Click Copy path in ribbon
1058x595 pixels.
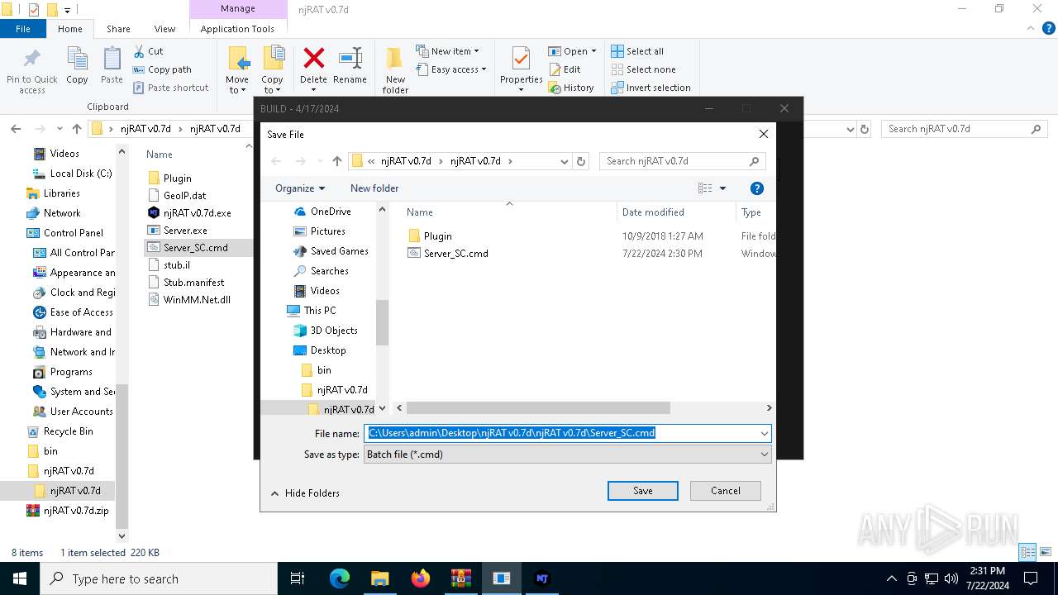click(x=162, y=69)
